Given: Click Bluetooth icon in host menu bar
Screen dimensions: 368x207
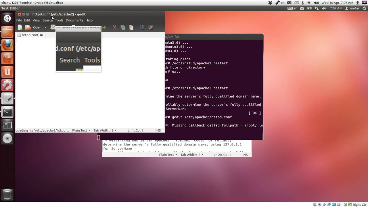Looking at the screenshot, I should pyautogui.click(x=302, y=3).
